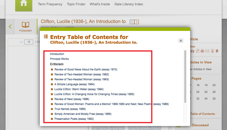
Task: Click the download document icon
Action: click(212, 51)
